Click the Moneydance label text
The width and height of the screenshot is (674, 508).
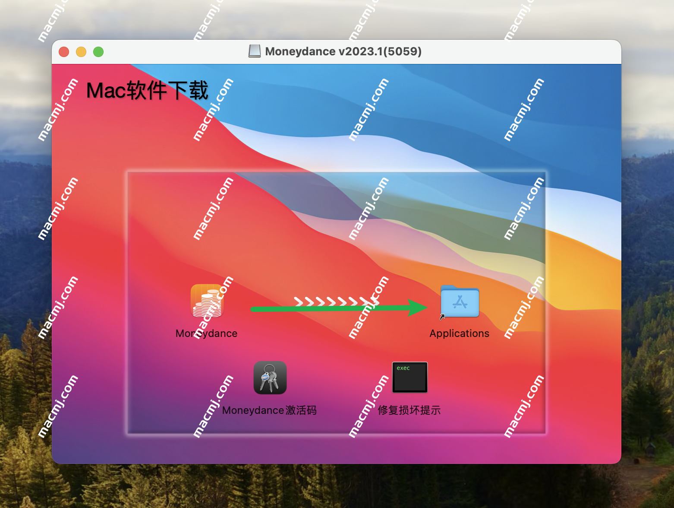pyautogui.click(x=207, y=333)
